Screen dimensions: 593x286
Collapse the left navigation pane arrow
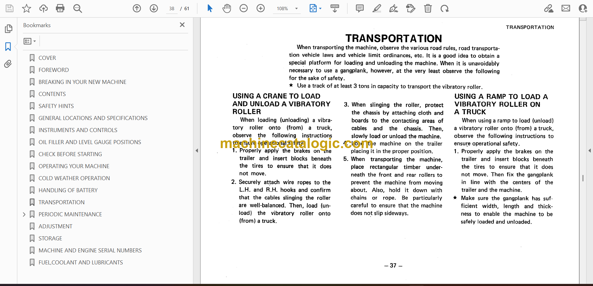(x=197, y=151)
